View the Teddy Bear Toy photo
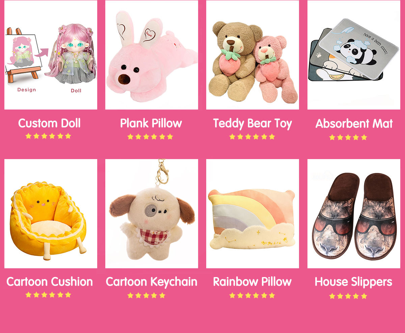Image resolution: width=405 pixels, height=333 pixels. (x=252, y=55)
